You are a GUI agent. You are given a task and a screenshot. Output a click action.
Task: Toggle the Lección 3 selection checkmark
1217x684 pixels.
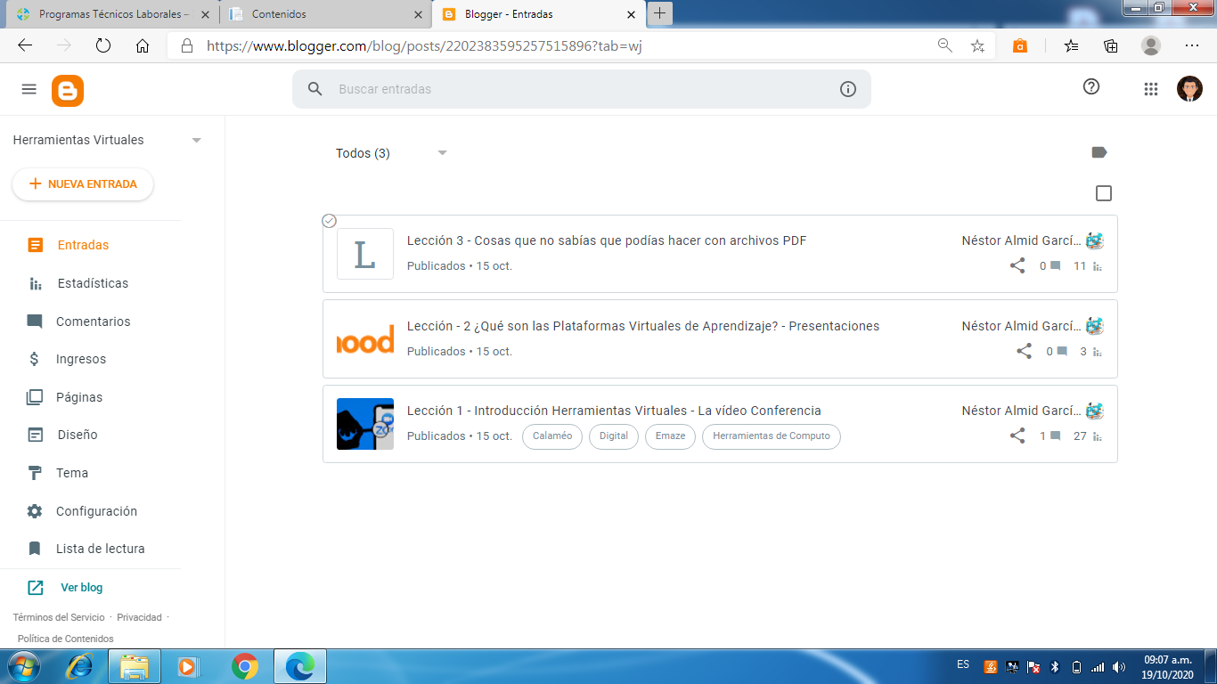pyautogui.click(x=329, y=221)
